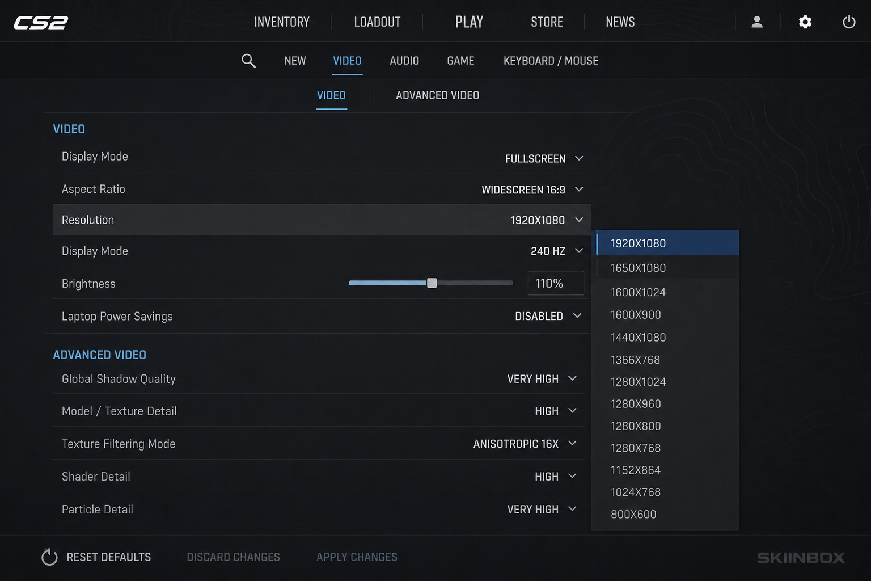Image resolution: width=871 pixels, height=581 pixels.
Task: Select the Video settings tab
Action: pos(347,61)
